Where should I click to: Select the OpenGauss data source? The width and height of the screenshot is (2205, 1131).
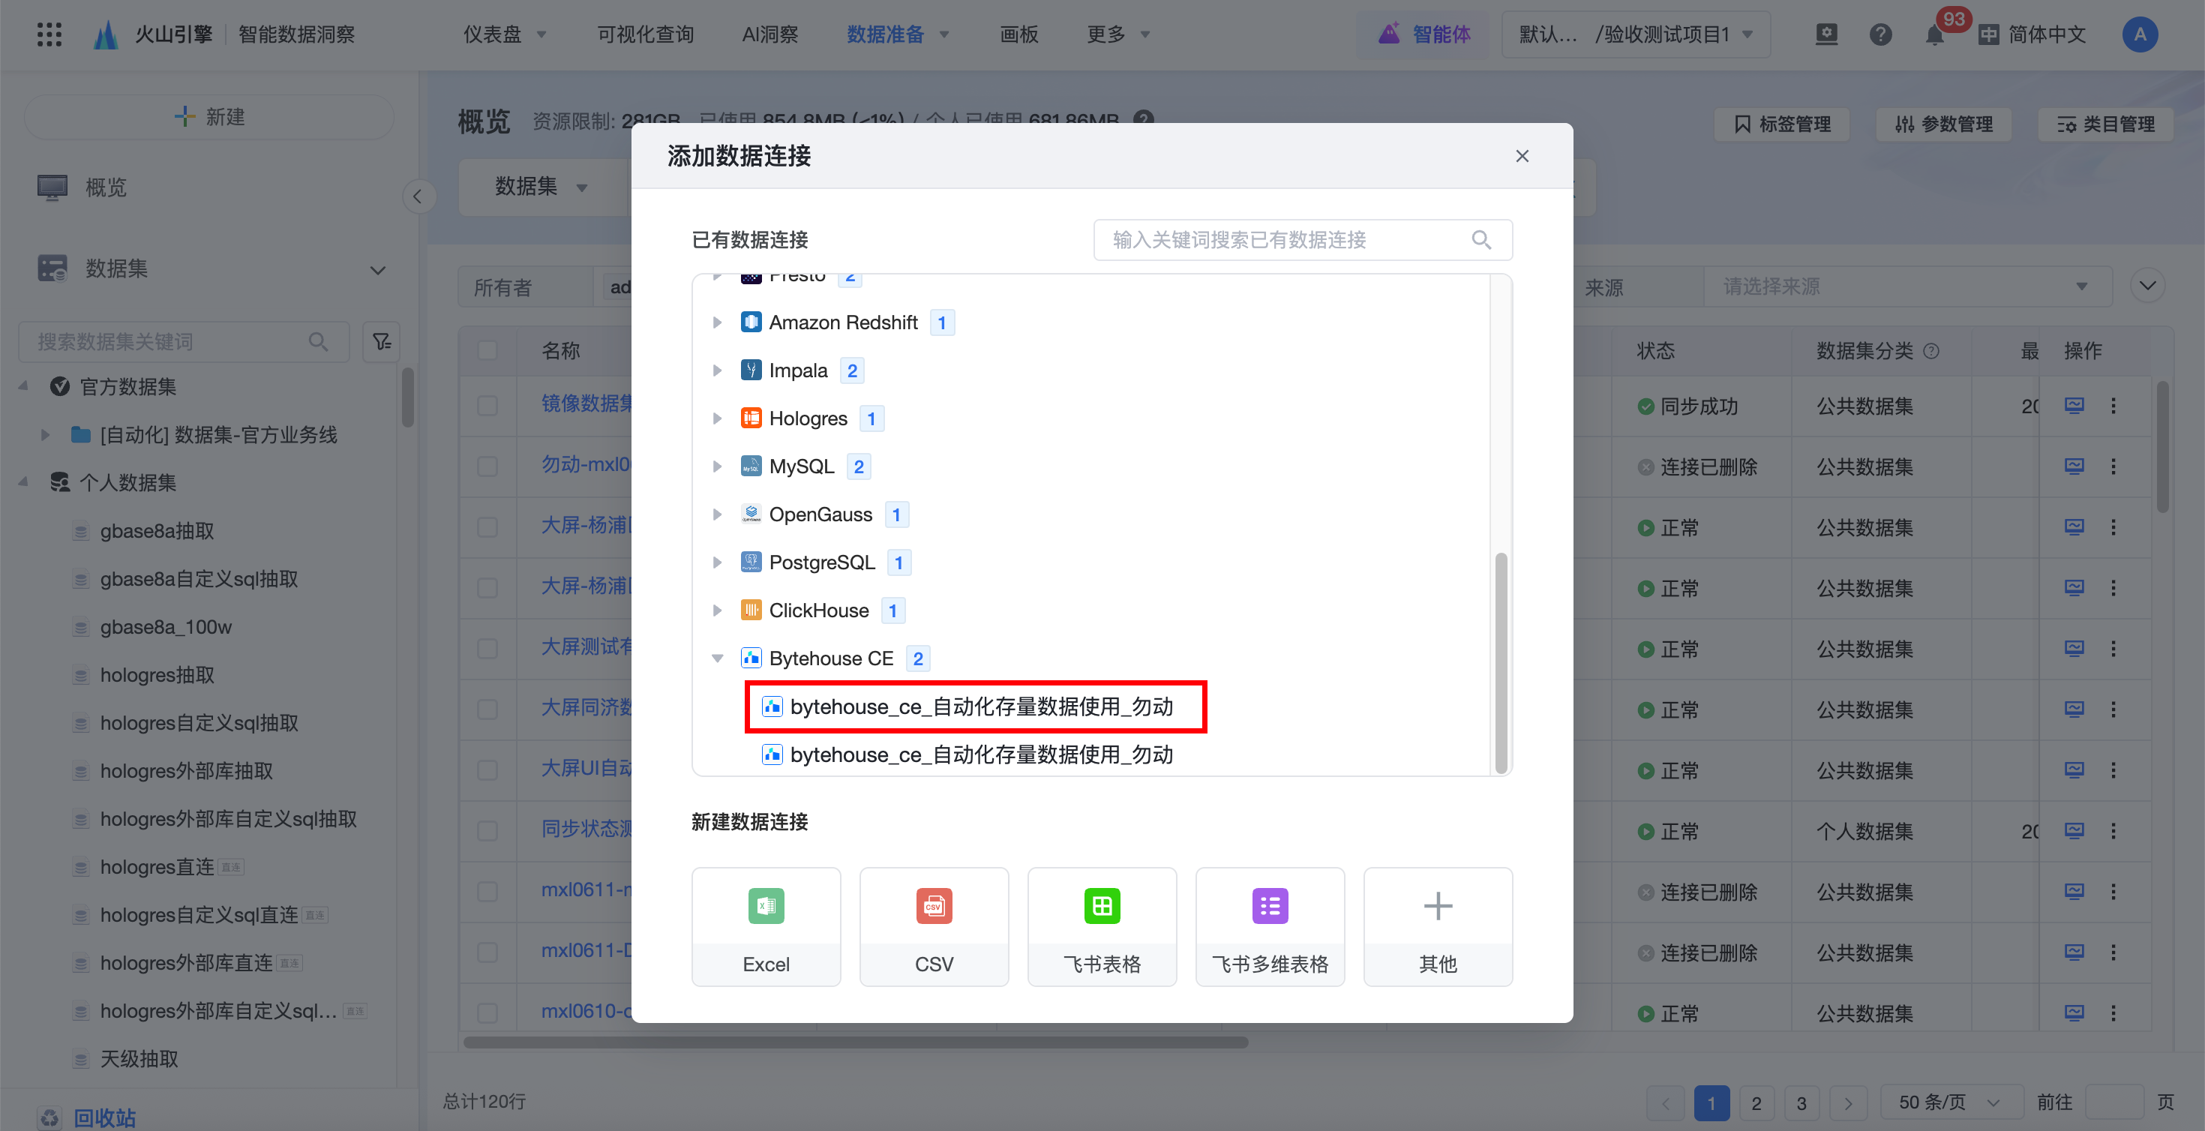[x=820, y=514]
